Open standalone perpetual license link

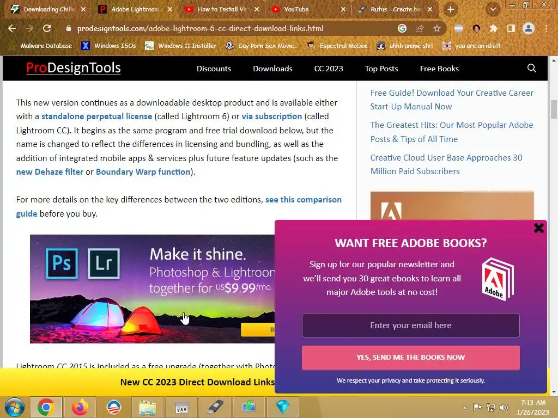pos(97,116)
